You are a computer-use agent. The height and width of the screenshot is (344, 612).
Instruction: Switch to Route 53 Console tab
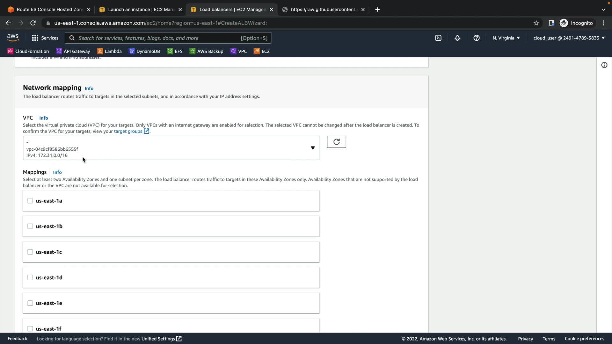[49, 10]
